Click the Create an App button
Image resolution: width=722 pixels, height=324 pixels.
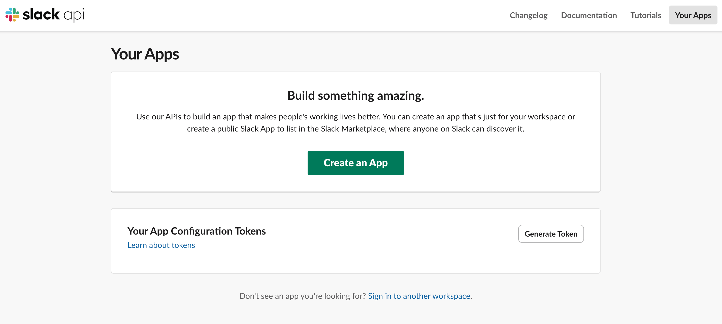pyautogui.click(x=355, y=163)
